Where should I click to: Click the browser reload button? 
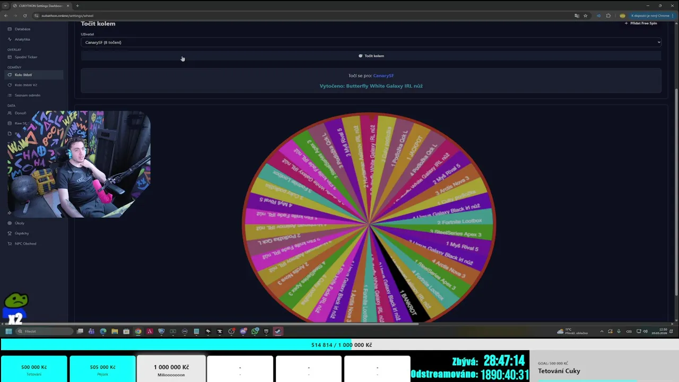(25, 16)
